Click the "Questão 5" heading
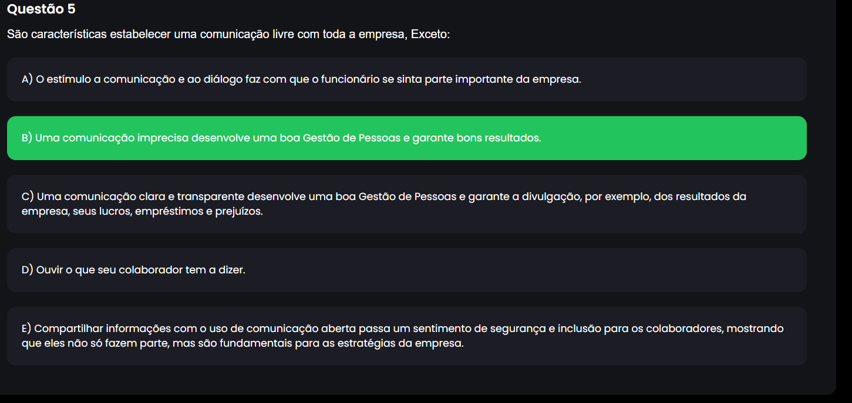The width and height of the screenshot is (852, 403). click(42, 9)
